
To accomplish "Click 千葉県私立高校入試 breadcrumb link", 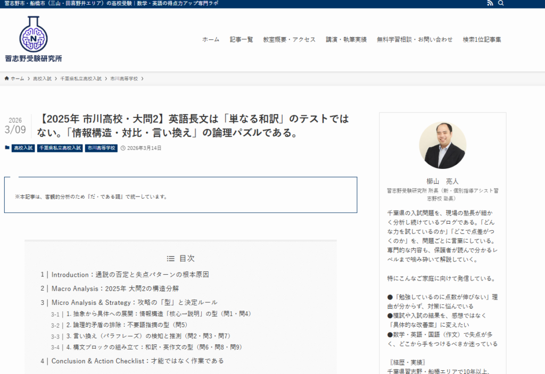I will [x=81, y=79].
